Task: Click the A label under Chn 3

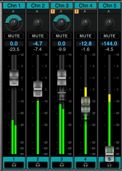Action: [61, 11]
